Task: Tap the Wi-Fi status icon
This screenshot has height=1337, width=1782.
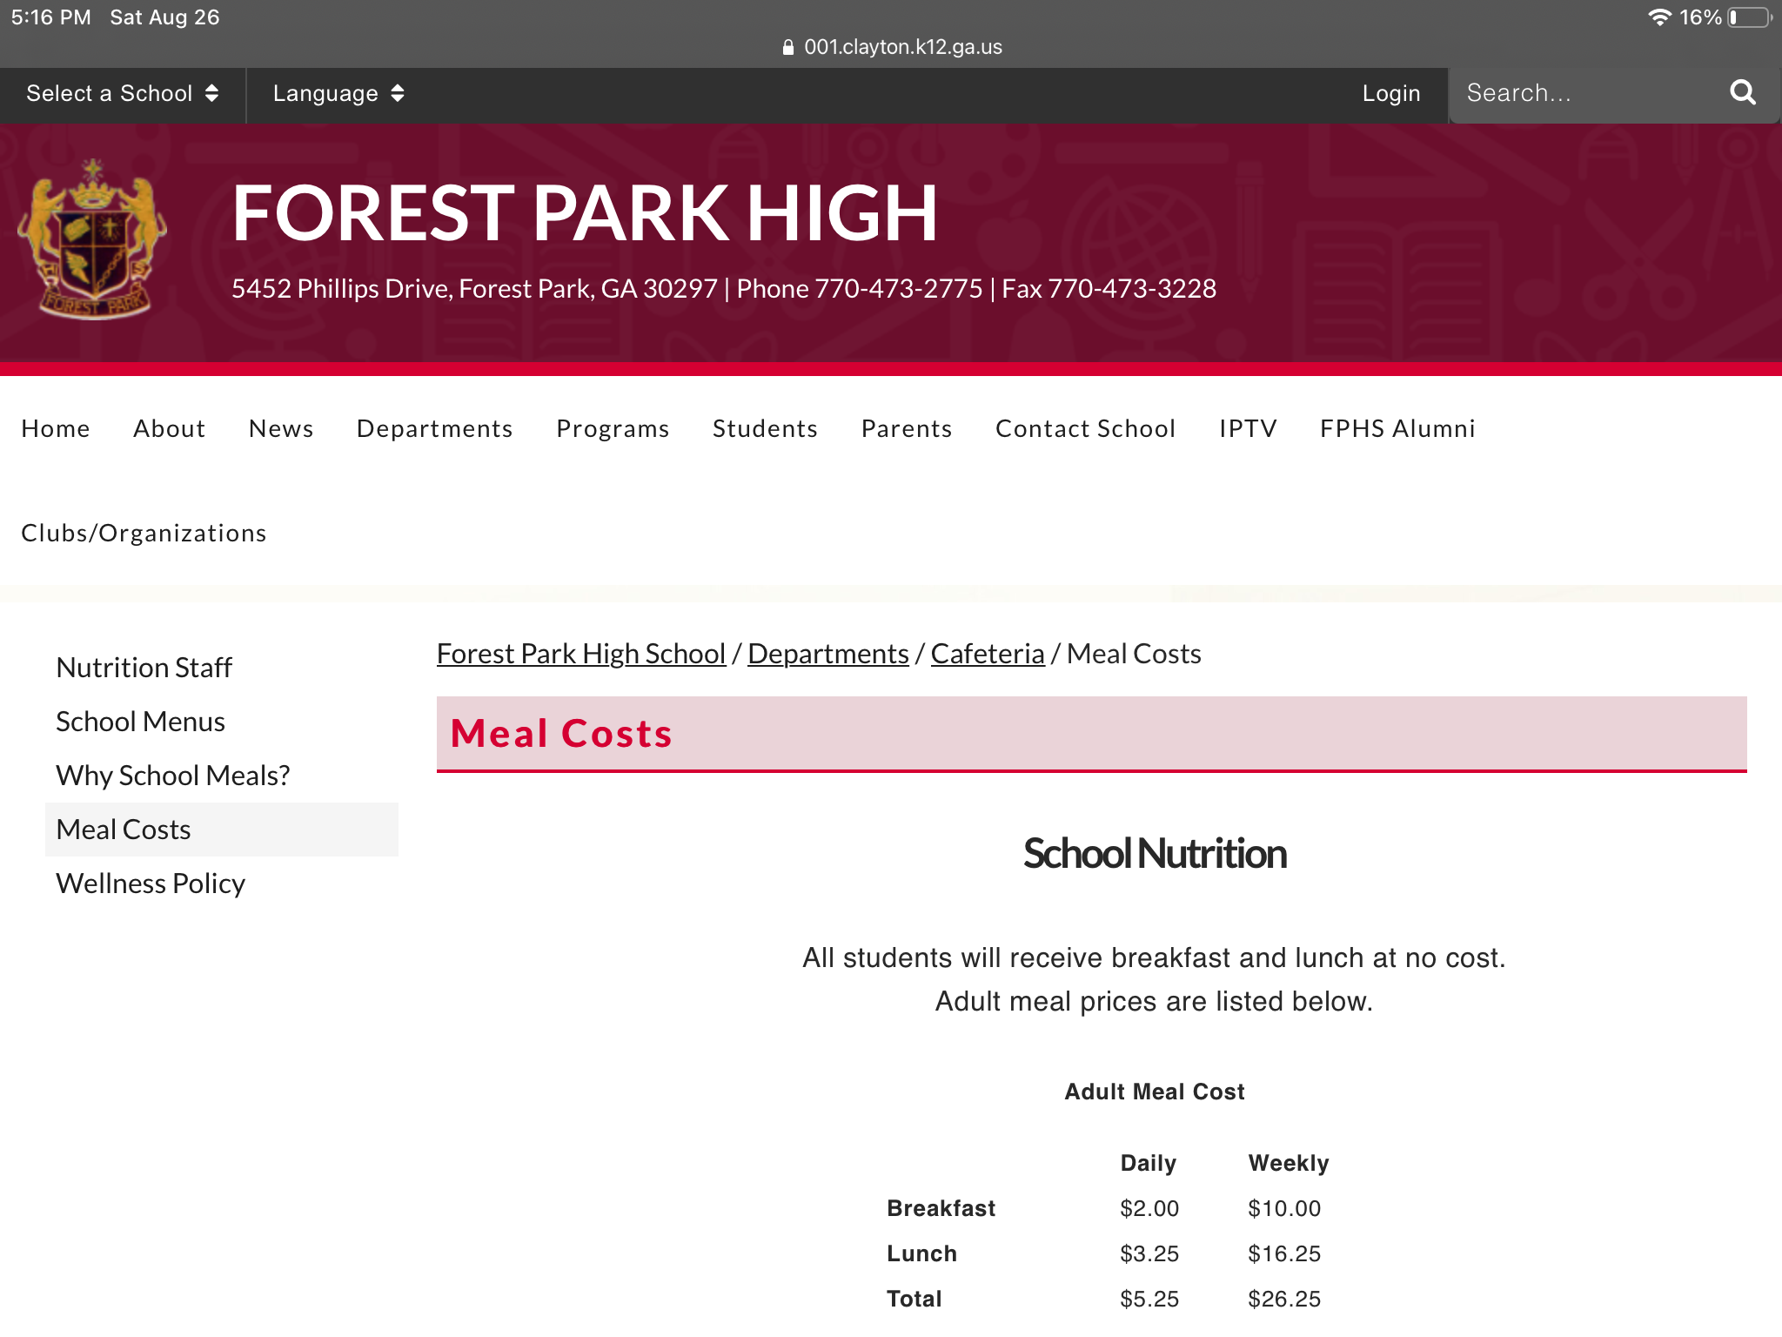Action: [1659, 17]
